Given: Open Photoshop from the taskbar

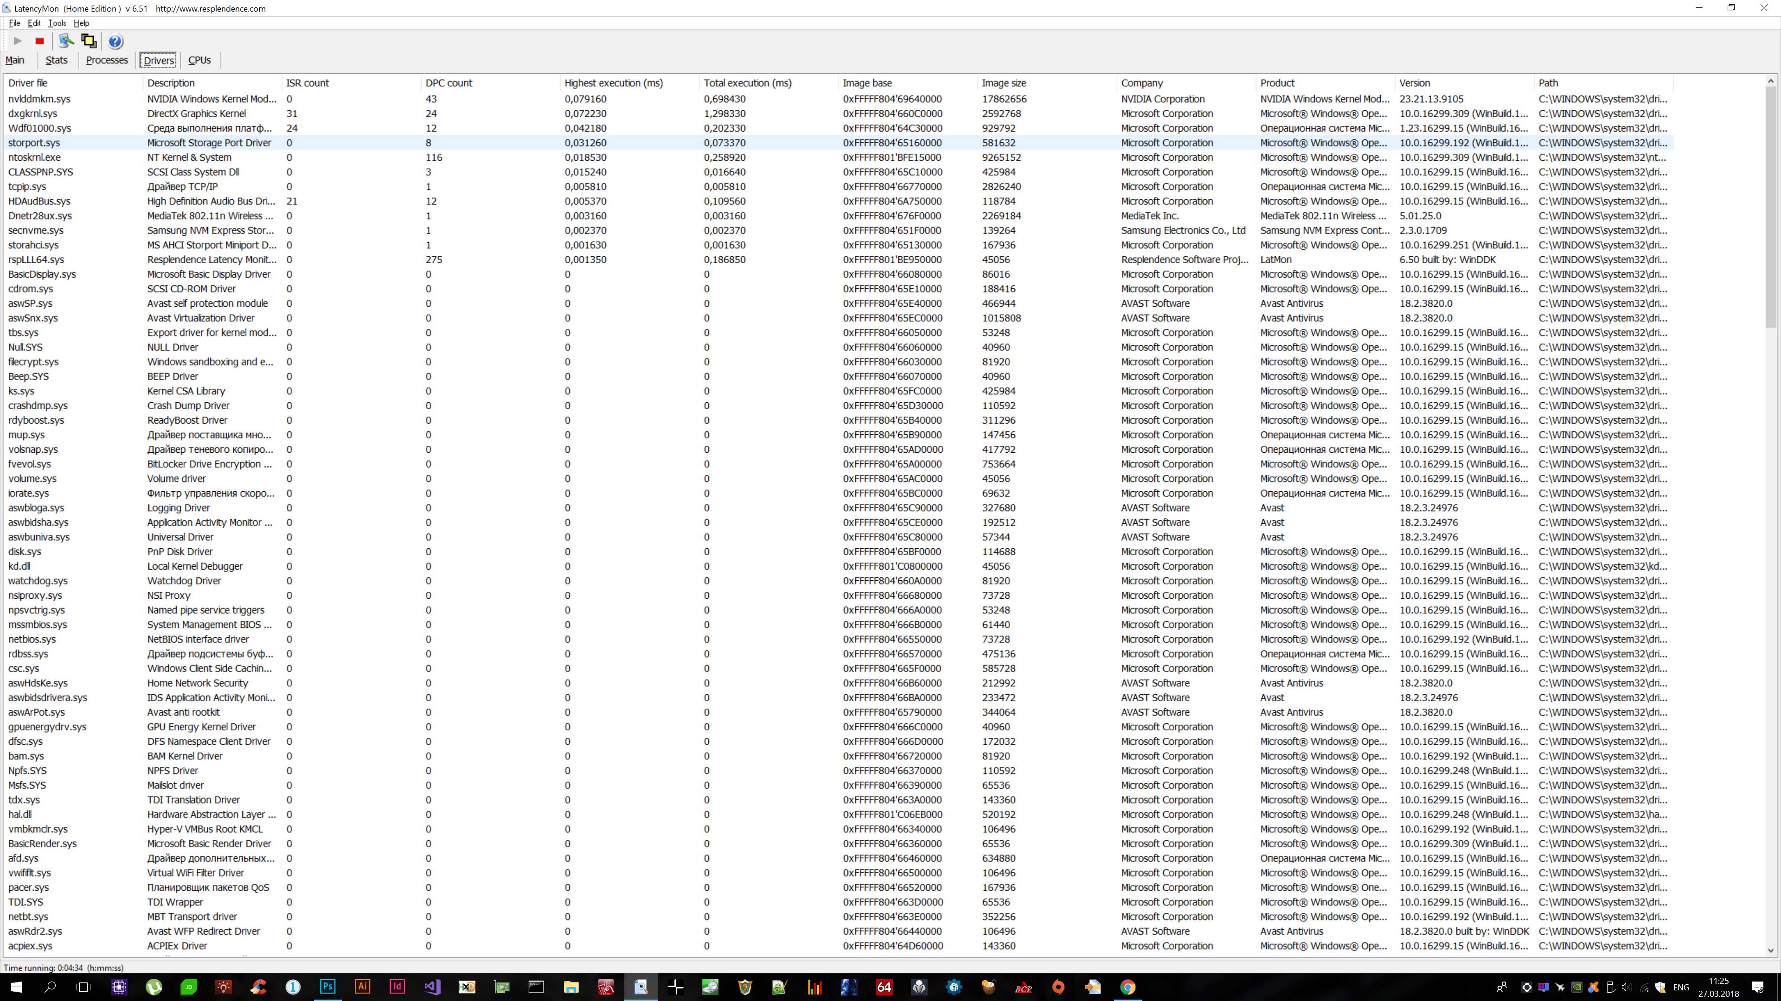Looking at the screenshot, I should (x=328, y=987).
